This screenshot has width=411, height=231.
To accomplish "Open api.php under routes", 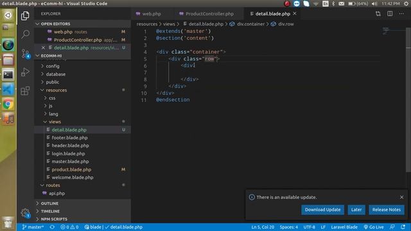I will click(83, 193).
